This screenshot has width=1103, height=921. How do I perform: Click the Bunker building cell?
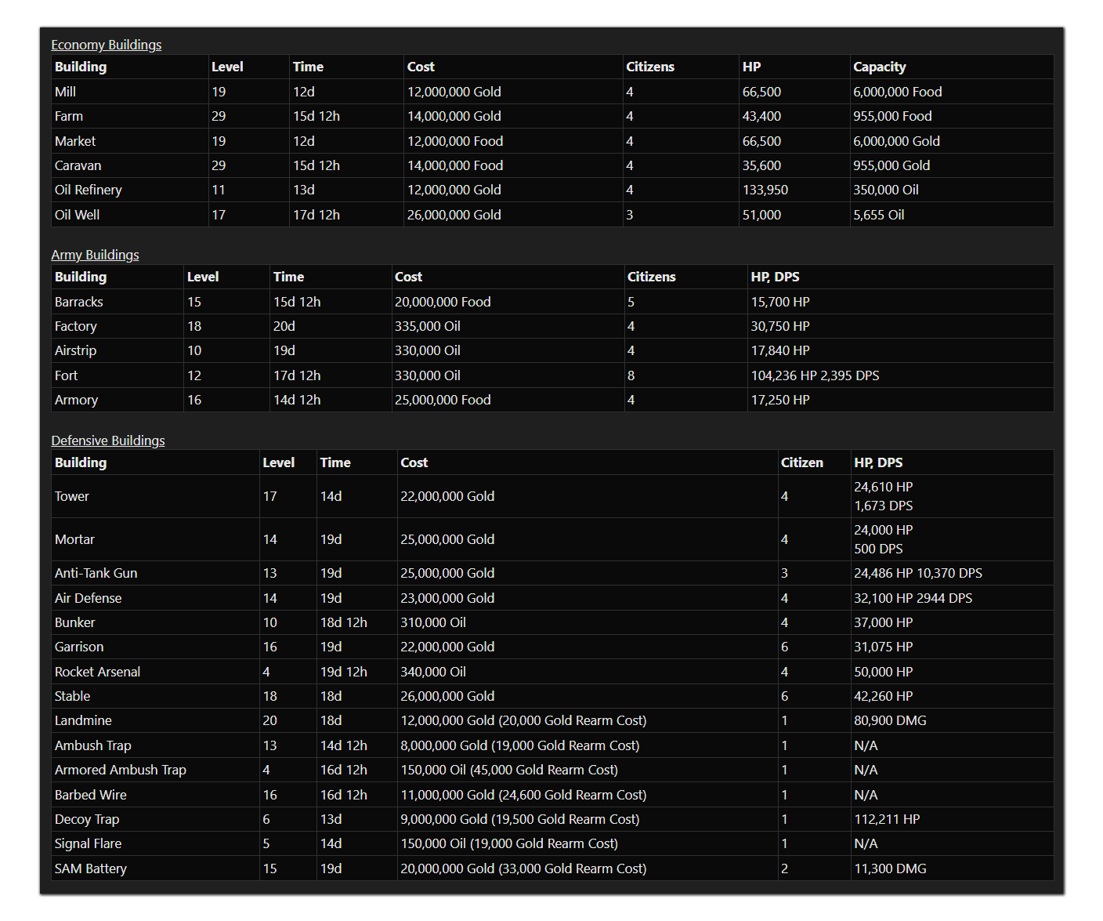coord(155,622)
